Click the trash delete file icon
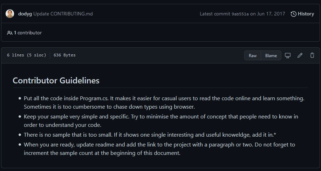The width and height of the screenshot is (321, 171). (x=312, y=55)
